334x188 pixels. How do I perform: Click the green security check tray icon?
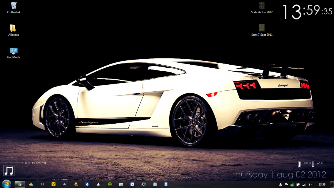(x=292, y=184)
